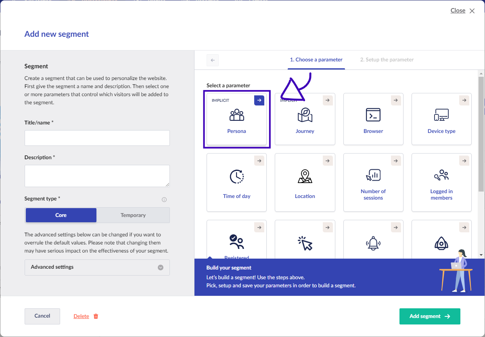This screenshot has height=337, width=485.
Task: Select the Location pin icon
Action: coord(305,177)
